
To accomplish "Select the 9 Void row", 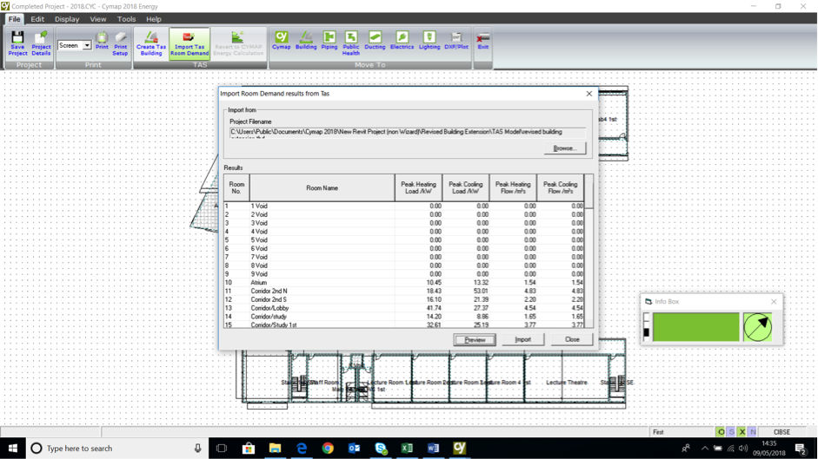I will 403,274.
